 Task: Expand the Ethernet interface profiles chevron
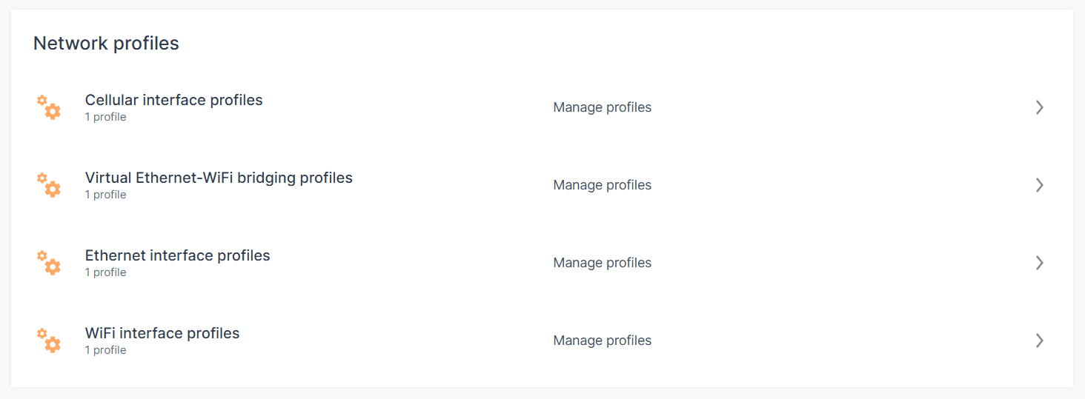click(1039, 263)
